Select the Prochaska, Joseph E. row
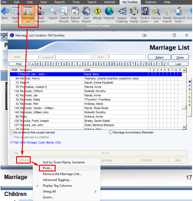 click(96, 87)
